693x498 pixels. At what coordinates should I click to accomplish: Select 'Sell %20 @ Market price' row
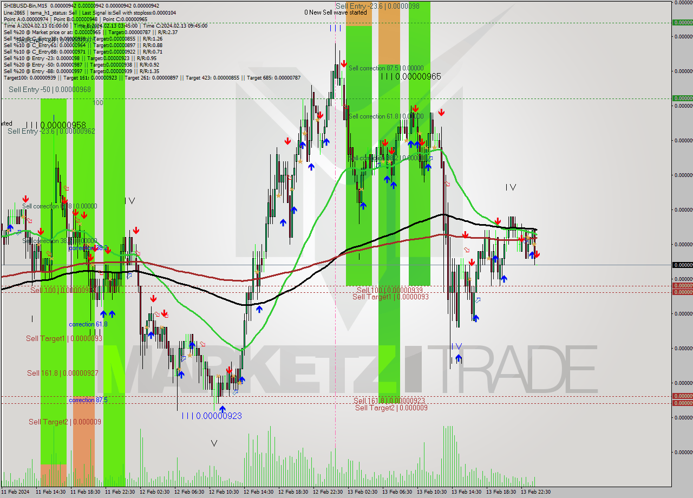coord(90,32)
